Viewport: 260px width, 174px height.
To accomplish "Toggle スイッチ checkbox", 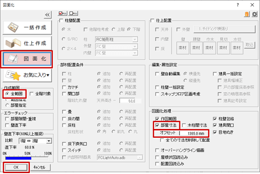I will pyautogui.click(x=64, y=150).
